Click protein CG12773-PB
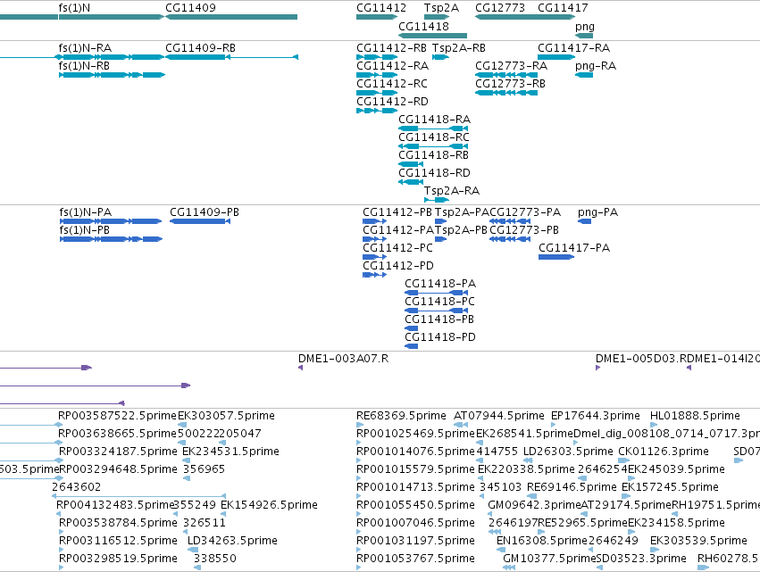 click(510, 239)
